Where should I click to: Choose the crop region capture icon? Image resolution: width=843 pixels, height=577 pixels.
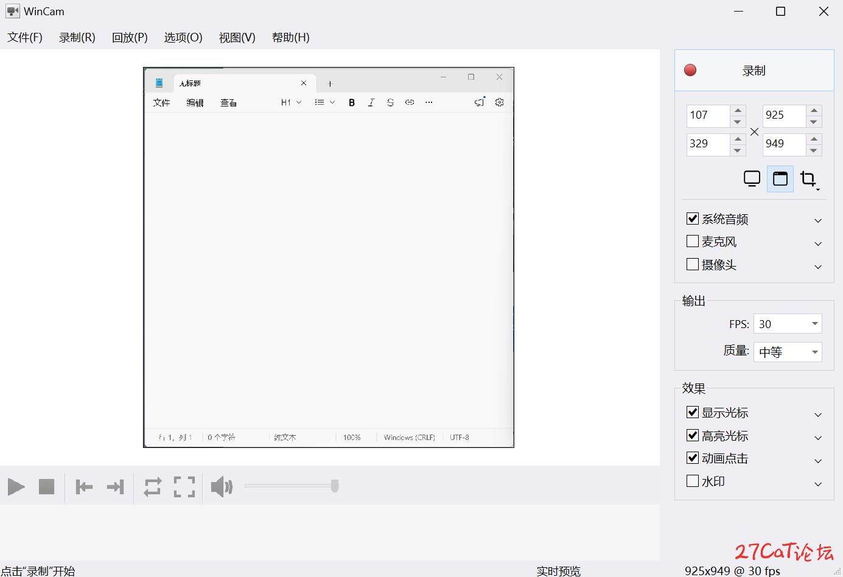pyautogui.click(x=809, y=179)
